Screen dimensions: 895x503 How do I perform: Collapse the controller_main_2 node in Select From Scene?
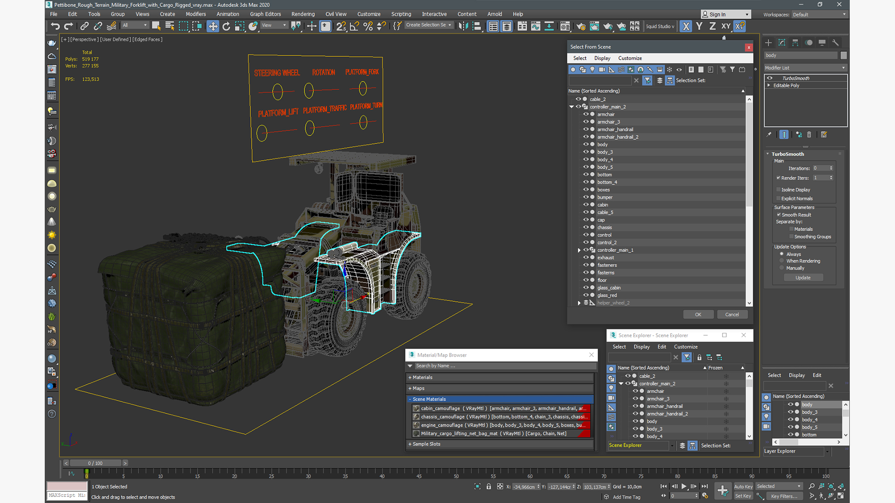tap(571, 107)
